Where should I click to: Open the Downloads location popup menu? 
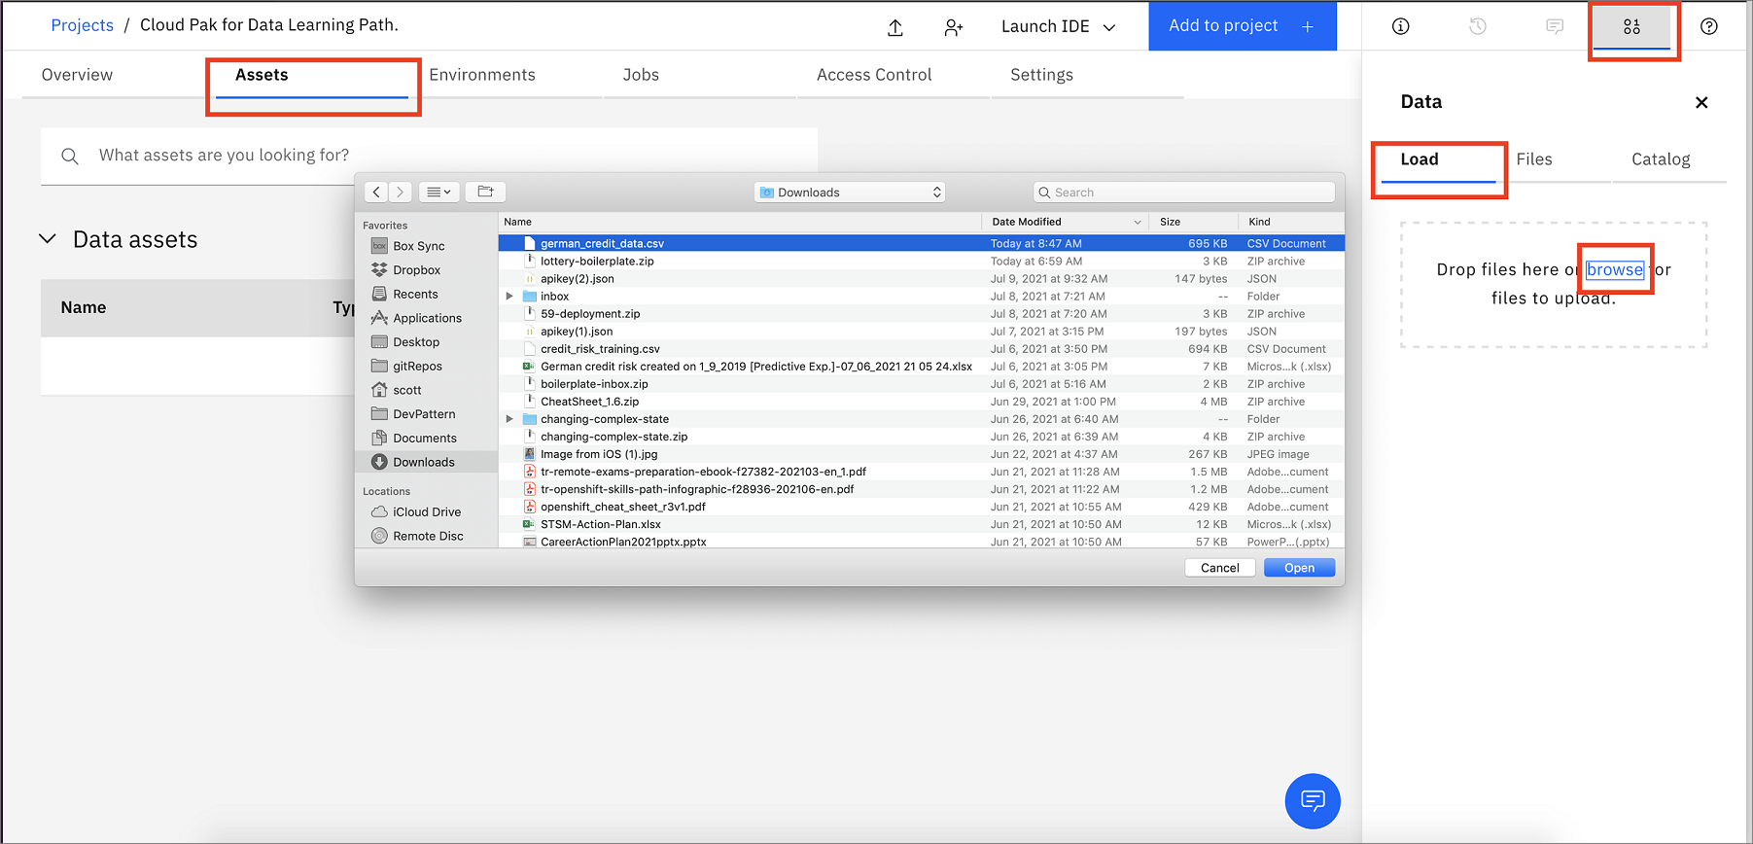pos(850,193)
